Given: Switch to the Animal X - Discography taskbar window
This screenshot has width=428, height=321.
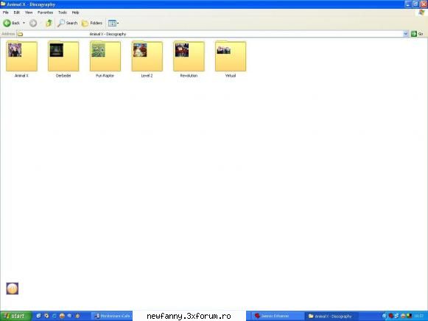Looking at the screenshot, I should 330,316.
